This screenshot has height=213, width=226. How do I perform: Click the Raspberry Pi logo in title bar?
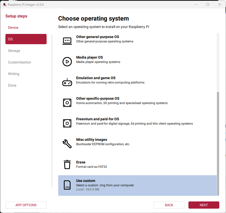pos(5,5)
